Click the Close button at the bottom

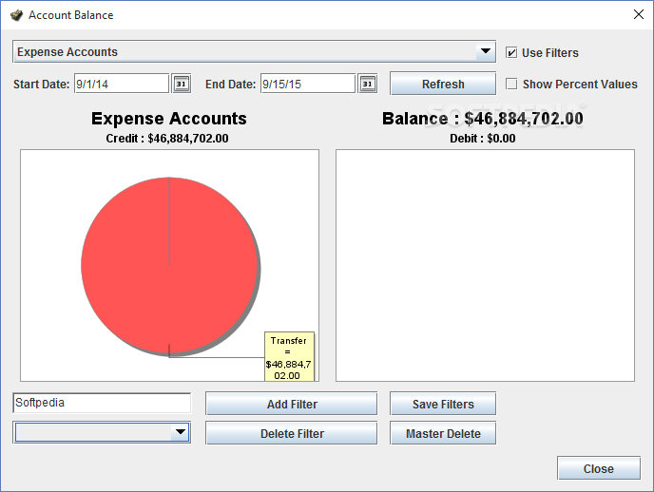(x=599, y=468)
